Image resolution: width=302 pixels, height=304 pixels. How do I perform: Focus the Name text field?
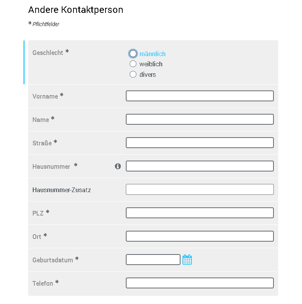click(x=200, y=119)
